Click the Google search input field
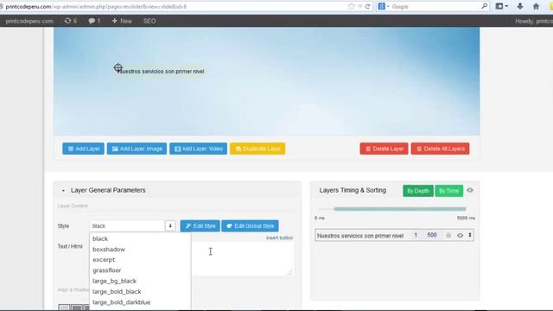The height and width of the screenshot is (311, 553). click(x=435, y=6)
